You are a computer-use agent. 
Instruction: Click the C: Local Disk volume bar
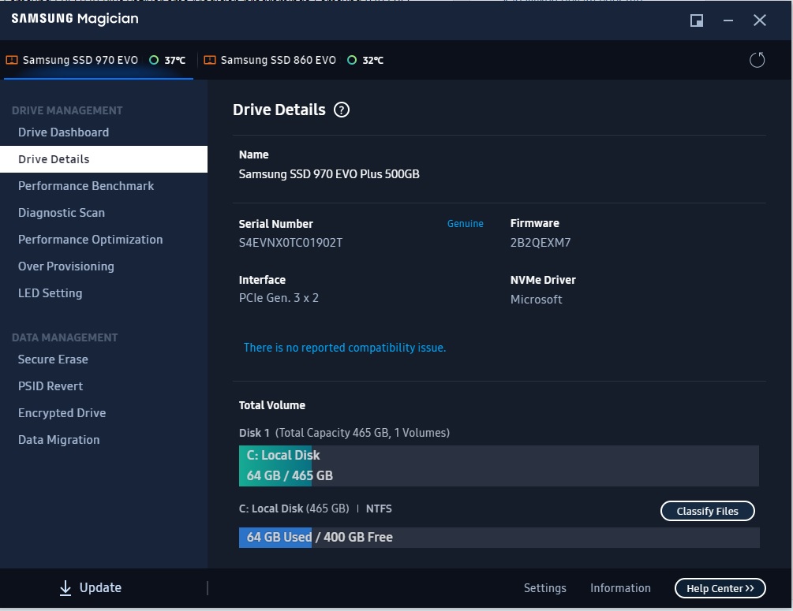pos(499,466)
